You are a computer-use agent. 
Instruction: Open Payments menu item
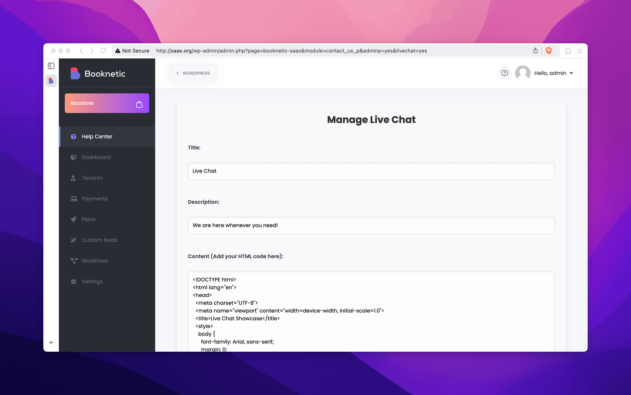[107, 199]
